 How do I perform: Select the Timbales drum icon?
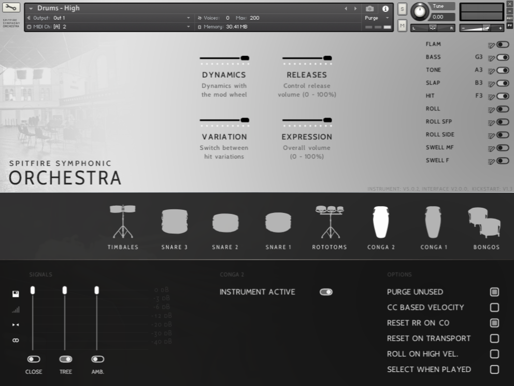click(x=122, y=221)
